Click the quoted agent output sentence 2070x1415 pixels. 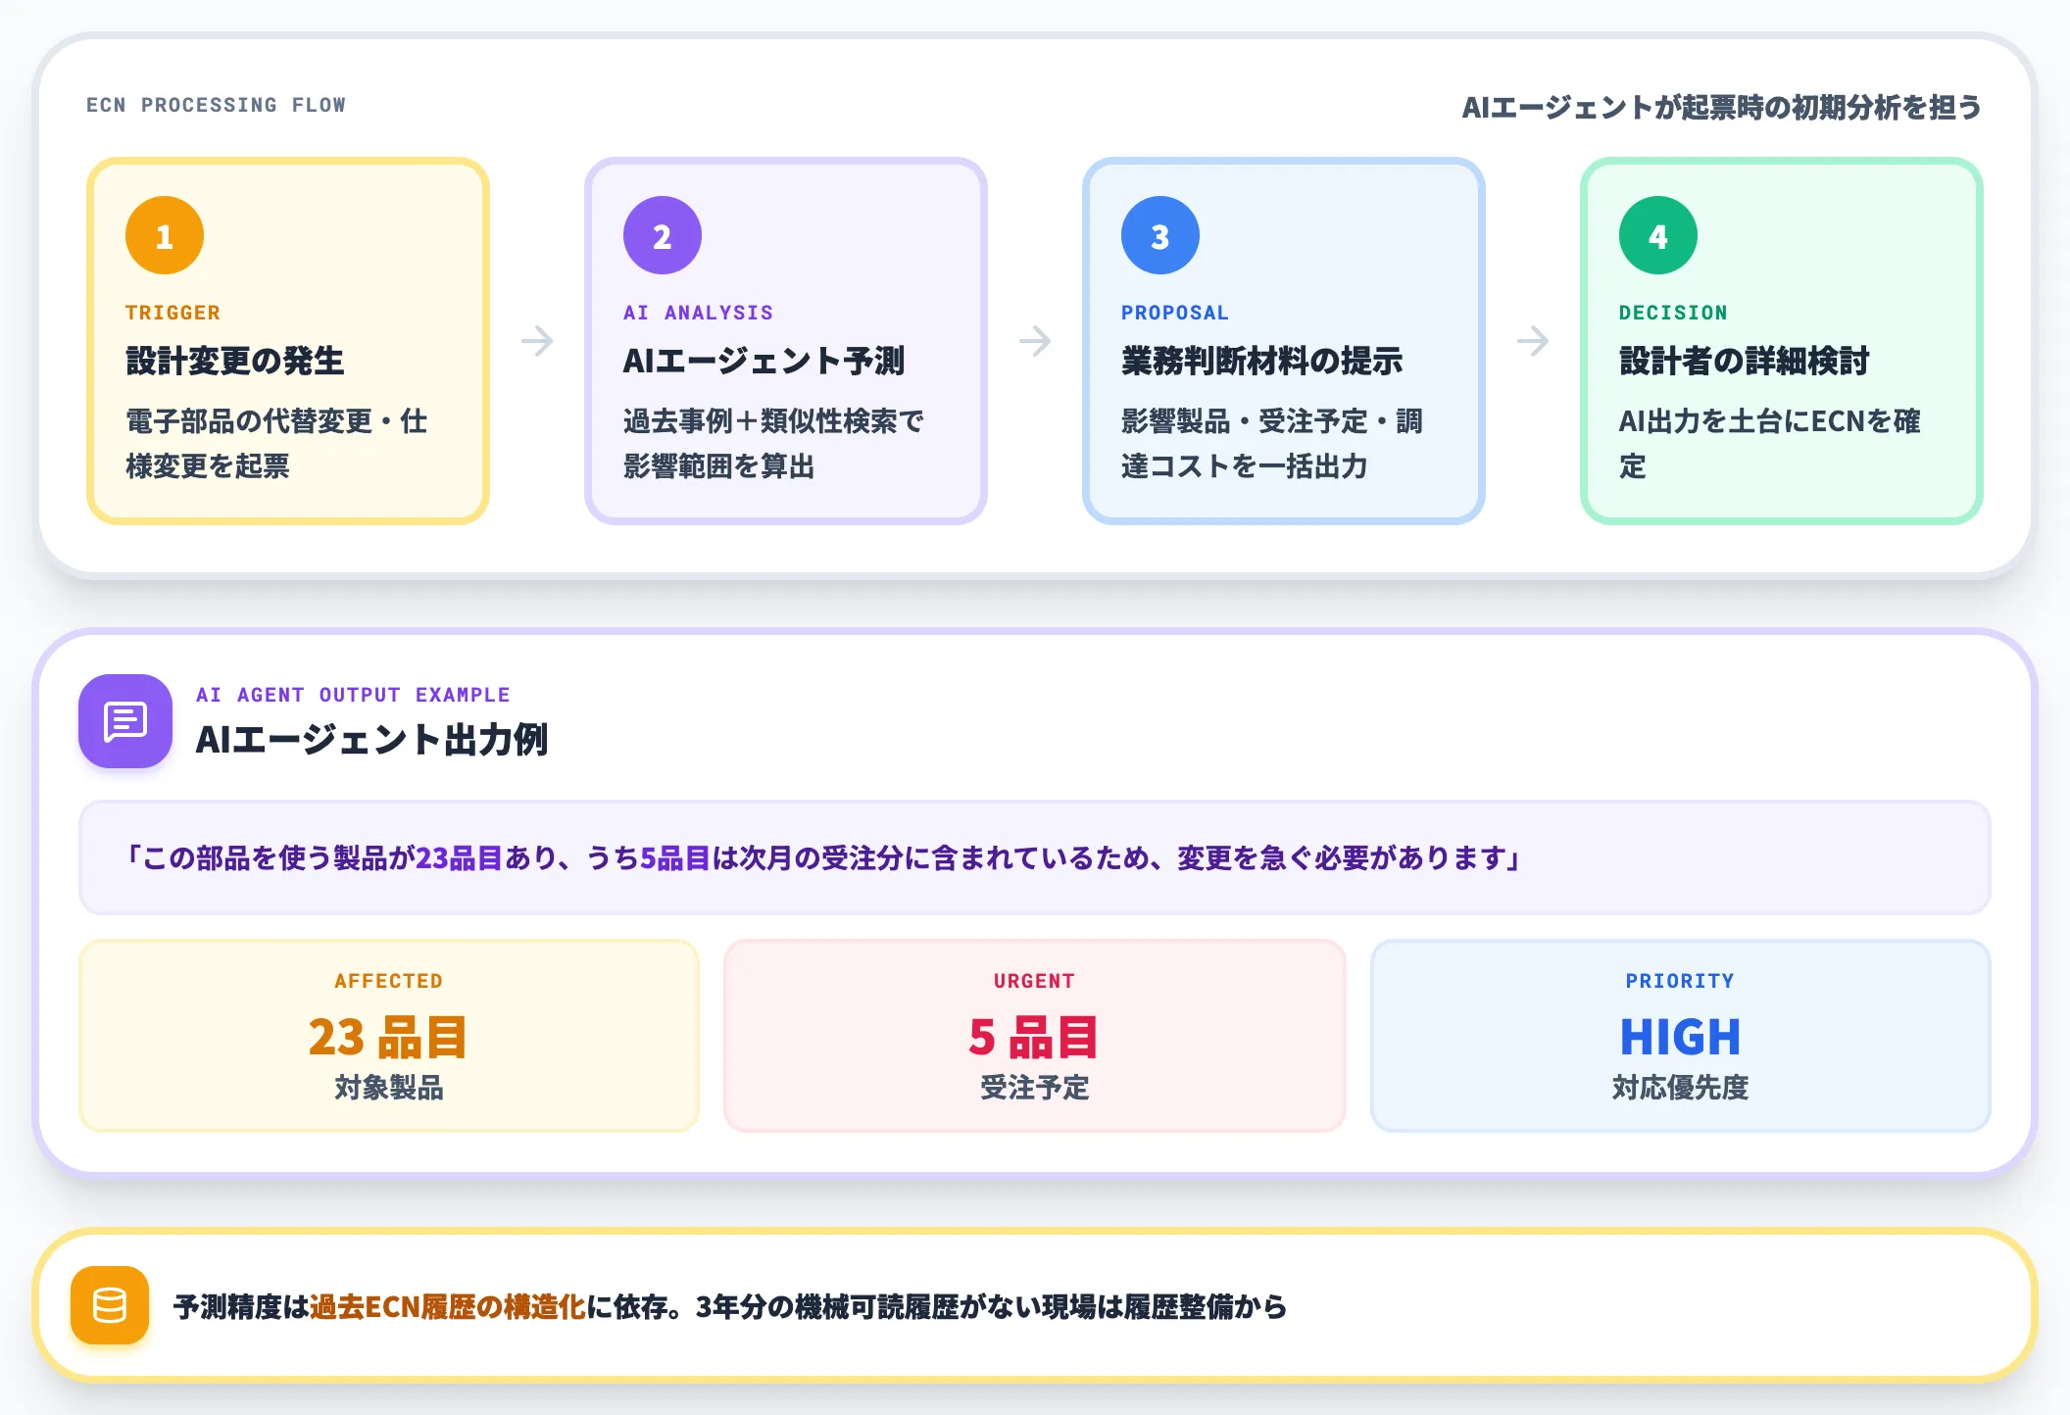(821, 857)
